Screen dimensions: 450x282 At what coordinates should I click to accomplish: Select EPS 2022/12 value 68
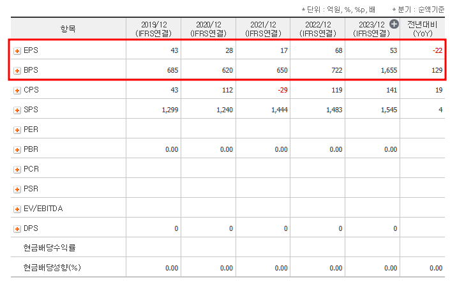coord(339,50)
